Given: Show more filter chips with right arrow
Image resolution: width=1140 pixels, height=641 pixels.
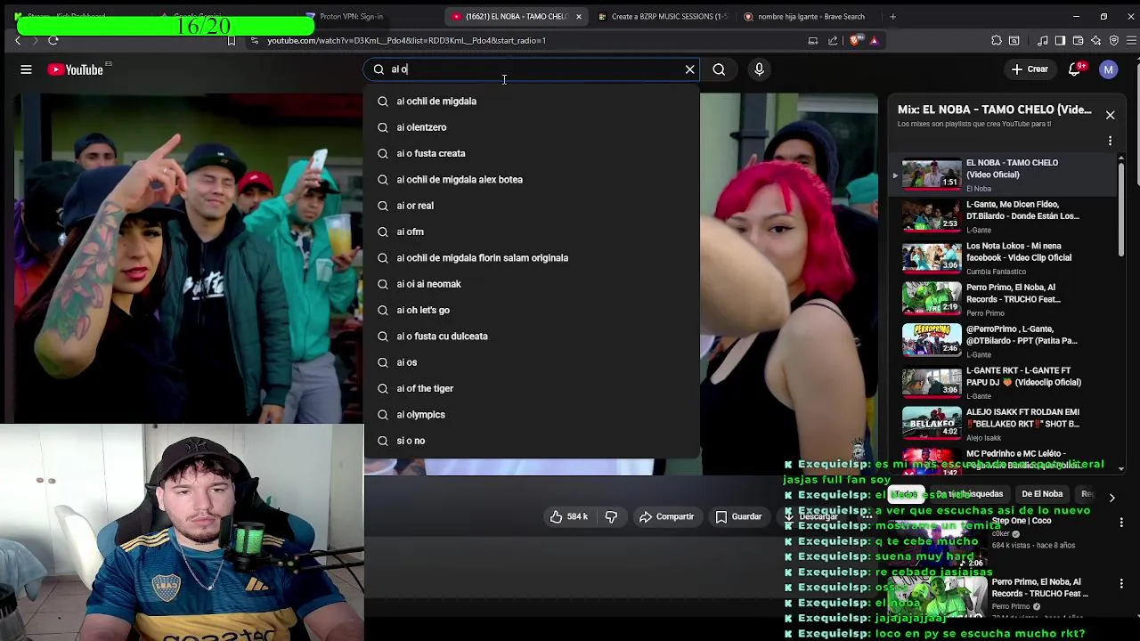Looking at the screenshot, I should pyautogui.click(x=1111, y=498).
